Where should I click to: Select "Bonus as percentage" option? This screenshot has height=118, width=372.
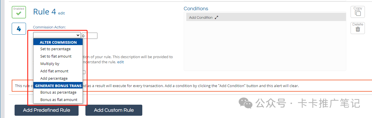58,92
